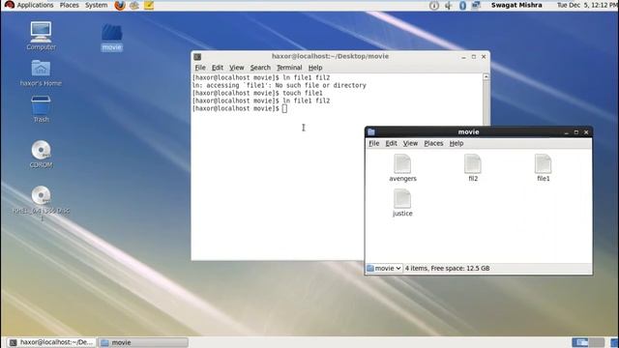Open the notes launcher in top panel
This screenshot has height=348, width=619.
149,5
